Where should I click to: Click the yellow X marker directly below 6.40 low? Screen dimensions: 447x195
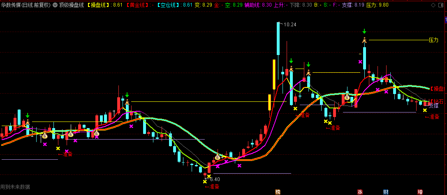(205, 181)
